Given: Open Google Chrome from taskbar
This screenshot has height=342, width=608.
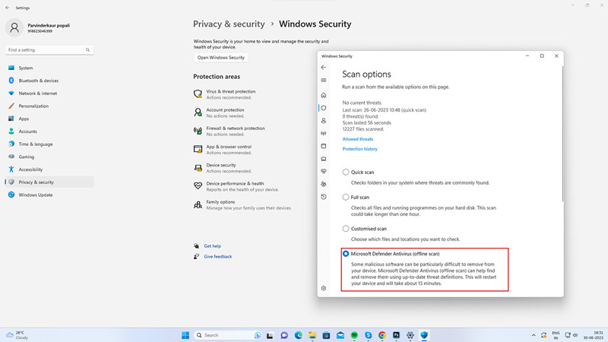Looking at the screenshot, I should [382, 335].
